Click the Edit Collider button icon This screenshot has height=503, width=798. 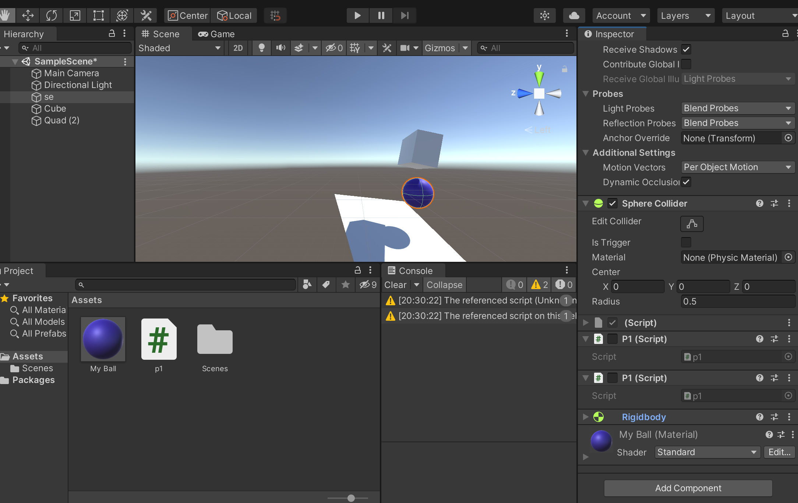[692, 224]
